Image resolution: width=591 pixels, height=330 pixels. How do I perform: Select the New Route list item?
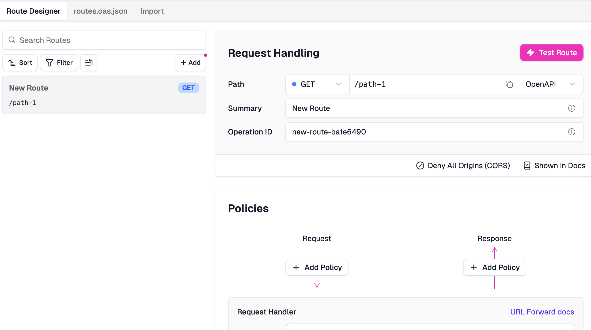pos(104,95)
